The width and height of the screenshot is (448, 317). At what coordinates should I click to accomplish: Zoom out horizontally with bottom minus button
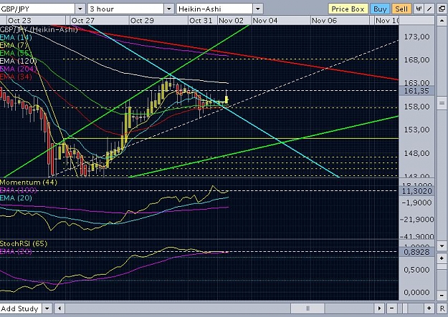(391, 308)
